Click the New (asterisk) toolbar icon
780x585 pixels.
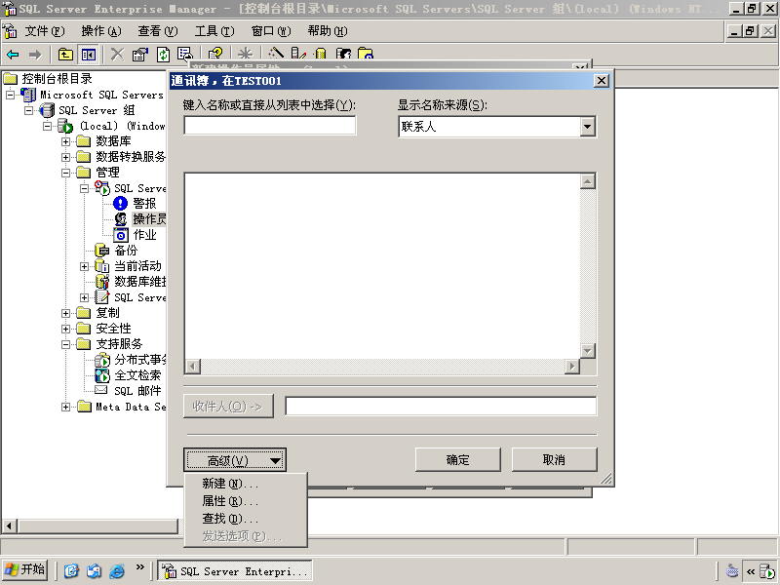click(246, 54)
